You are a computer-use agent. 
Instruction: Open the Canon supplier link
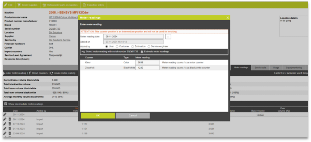[x=52, y=36]
